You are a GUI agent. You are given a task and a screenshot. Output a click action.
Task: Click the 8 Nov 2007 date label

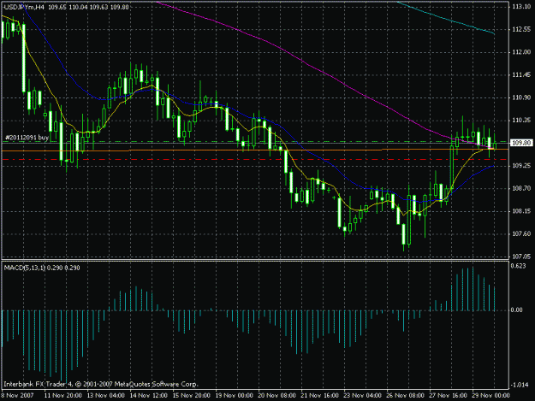[17, 396]
